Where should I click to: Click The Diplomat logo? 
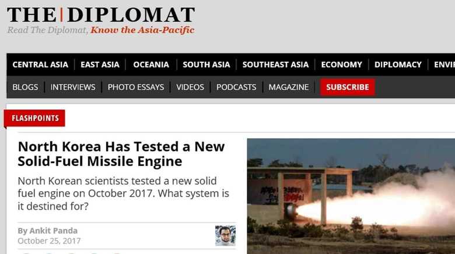[x=101, y=15]
